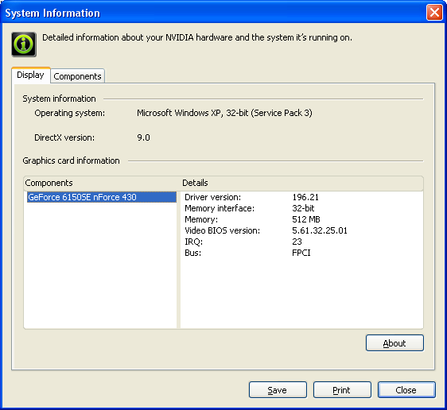The height and width of the screenshot is (410, 447).
Task: Click the Driver version label
Action: 212,197
